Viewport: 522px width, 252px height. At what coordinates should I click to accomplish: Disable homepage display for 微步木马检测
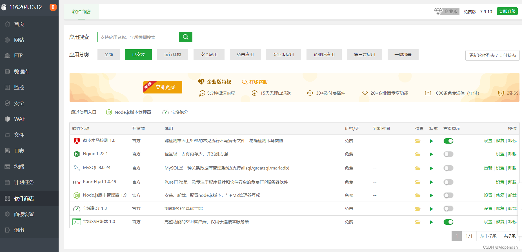click(448, 141)
